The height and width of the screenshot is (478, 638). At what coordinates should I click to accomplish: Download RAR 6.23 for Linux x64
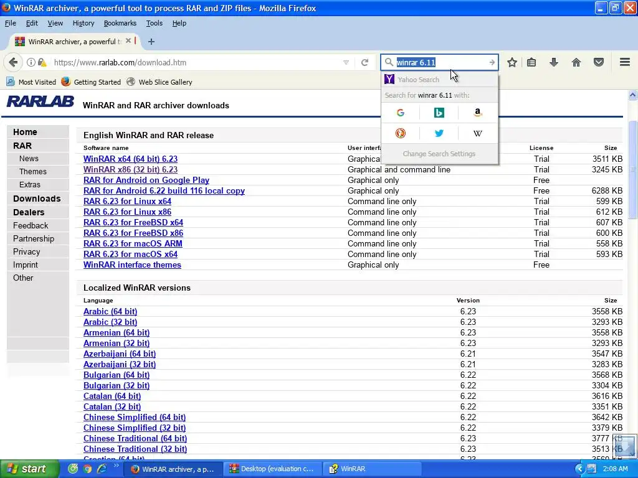[x=127, y=201]
